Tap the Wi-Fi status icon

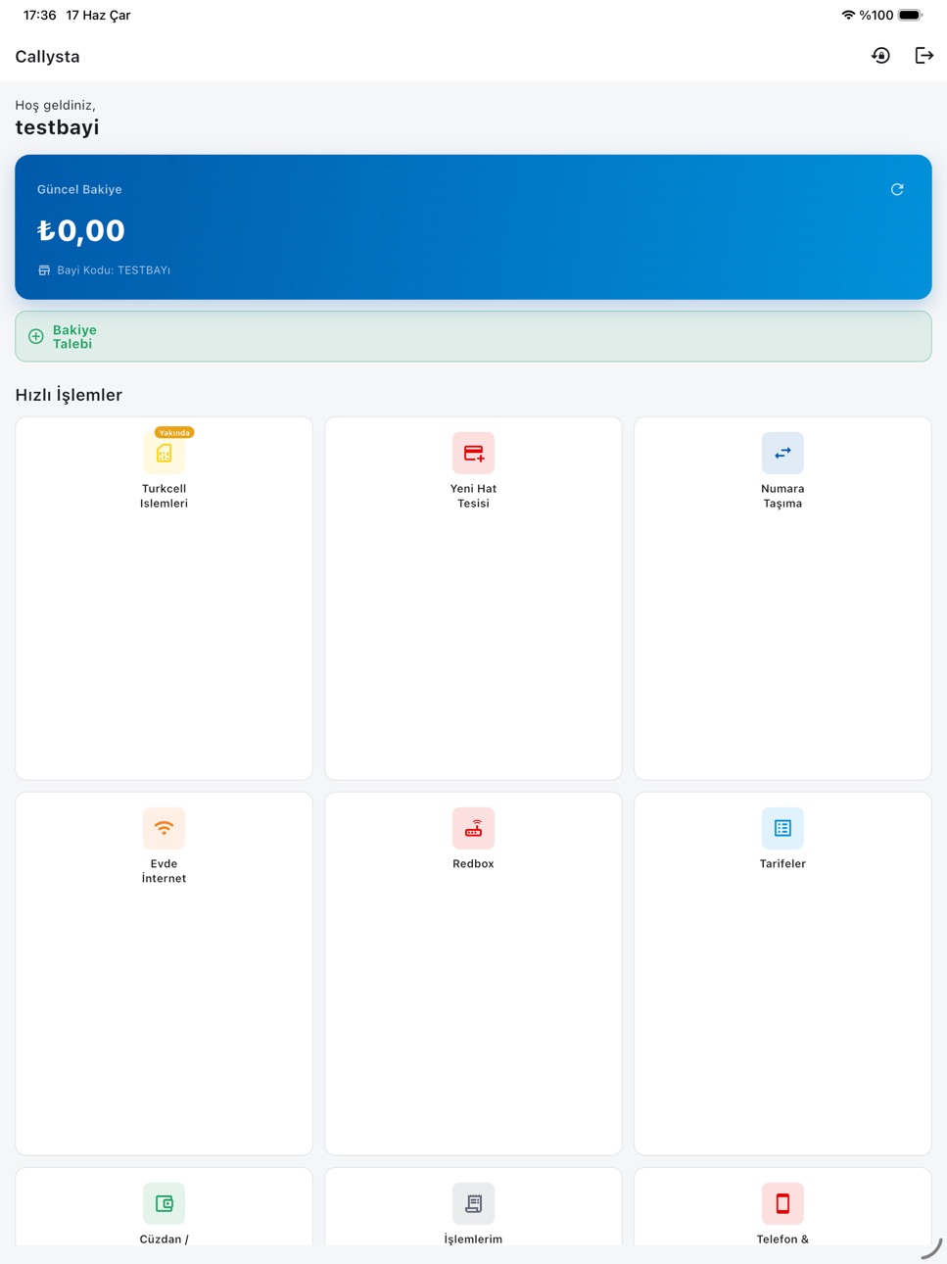[x=848, y=15]
